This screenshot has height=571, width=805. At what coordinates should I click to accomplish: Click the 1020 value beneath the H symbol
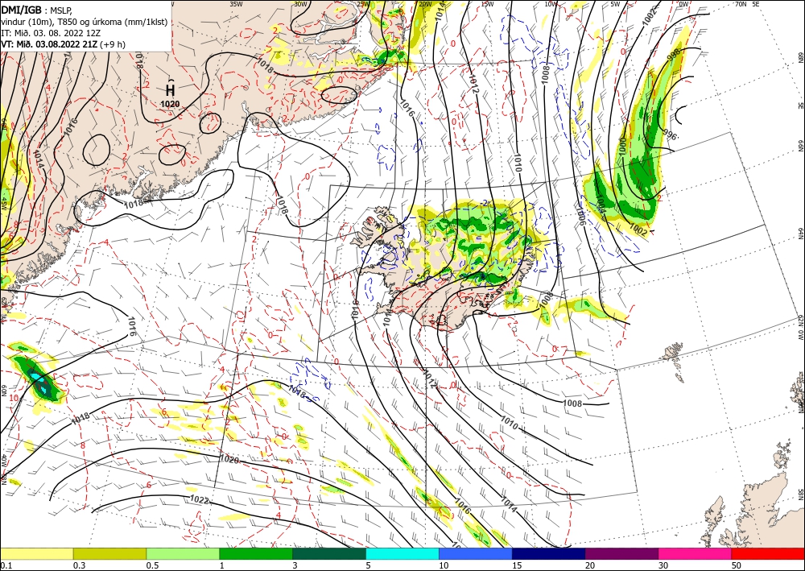tap(170, 104)
